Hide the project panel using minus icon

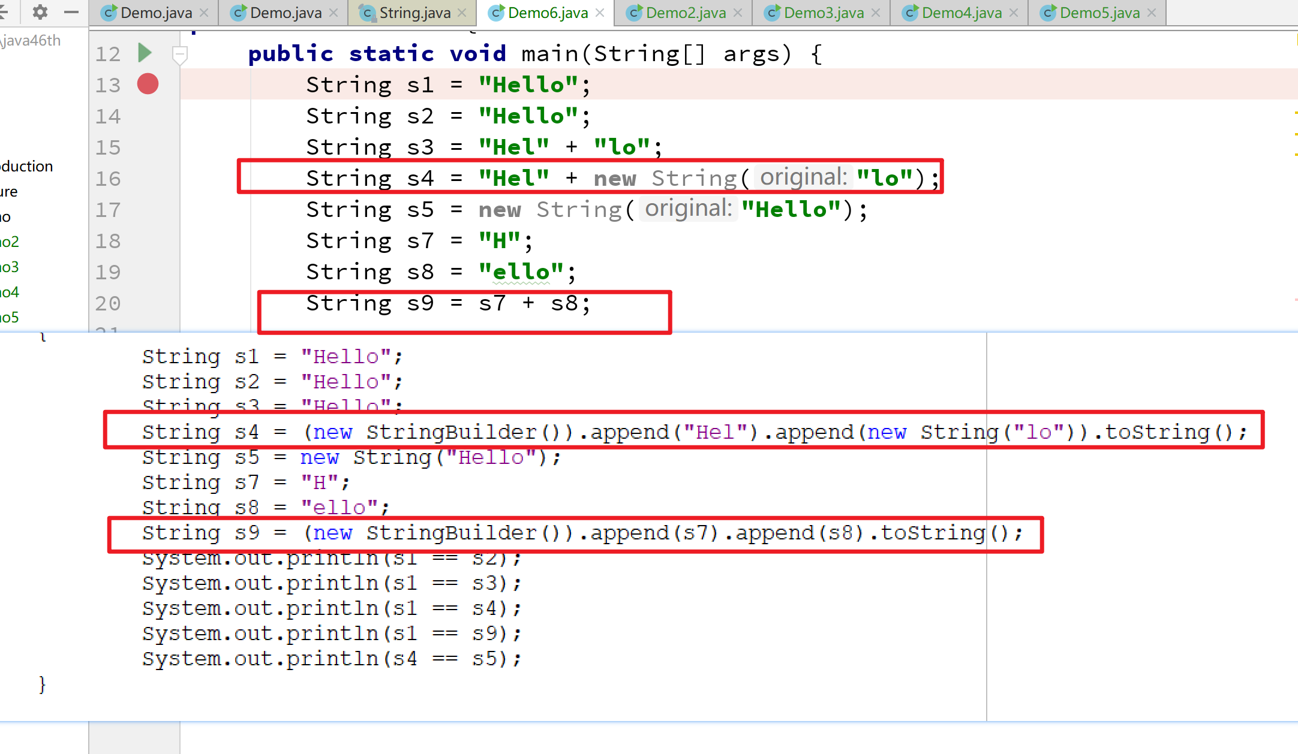tap(71, 12)
